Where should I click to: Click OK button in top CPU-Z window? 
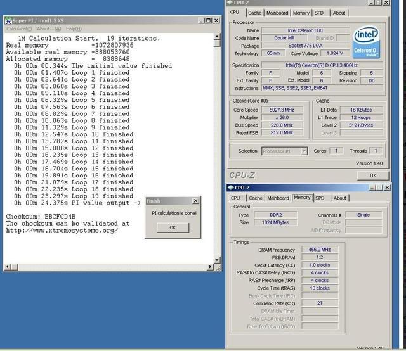pyautogui.click(x=372, y=175)
